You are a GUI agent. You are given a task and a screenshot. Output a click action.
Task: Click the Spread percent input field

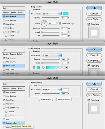coord(64,32)
